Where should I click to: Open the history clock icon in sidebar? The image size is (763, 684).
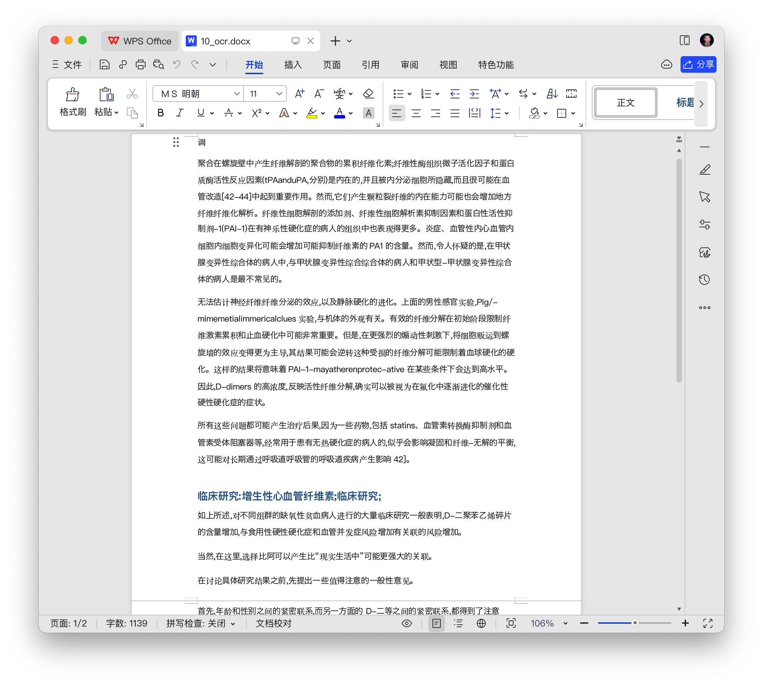[704, 280]
